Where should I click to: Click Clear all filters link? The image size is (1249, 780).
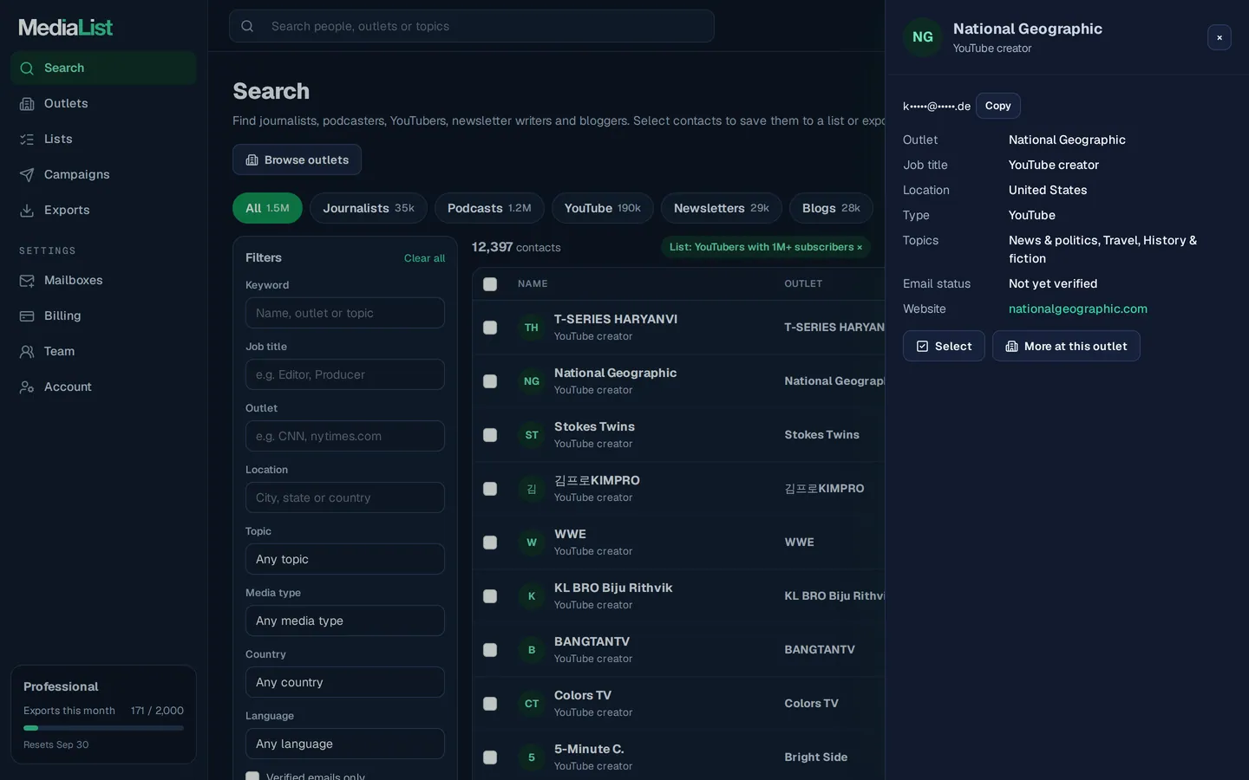[x=424, y=258]
